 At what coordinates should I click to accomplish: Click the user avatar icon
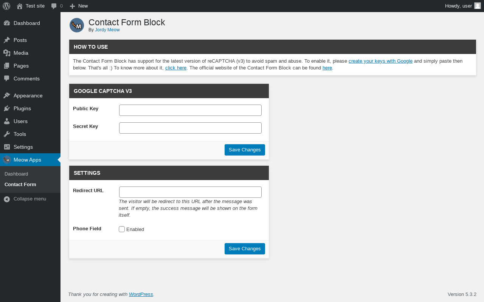pos(477,6)
